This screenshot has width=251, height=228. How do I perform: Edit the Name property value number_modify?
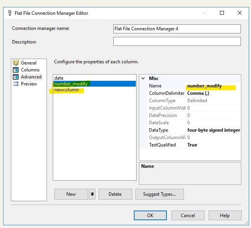coord(213,86)
